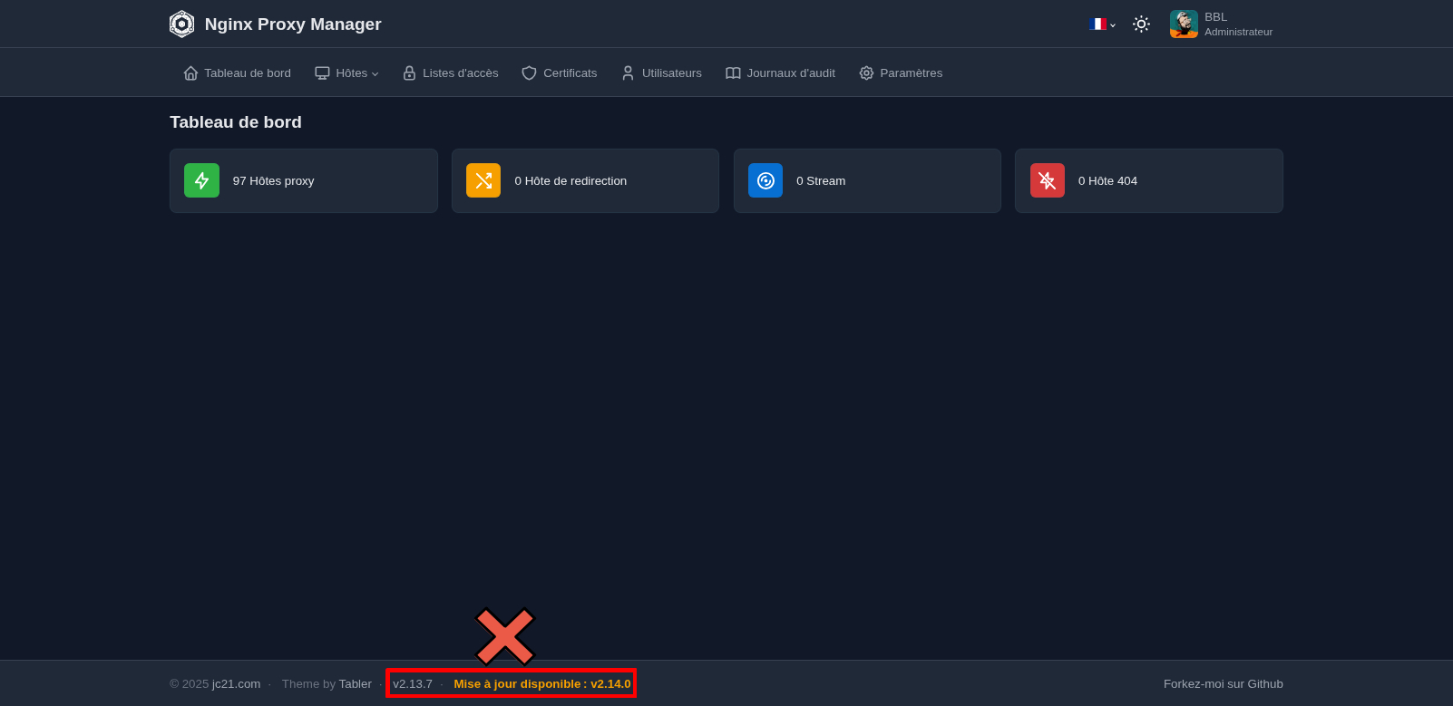The image size is (1453, 706).
Task: Click the shield icon for Certificats
Action: coord(529,73)
